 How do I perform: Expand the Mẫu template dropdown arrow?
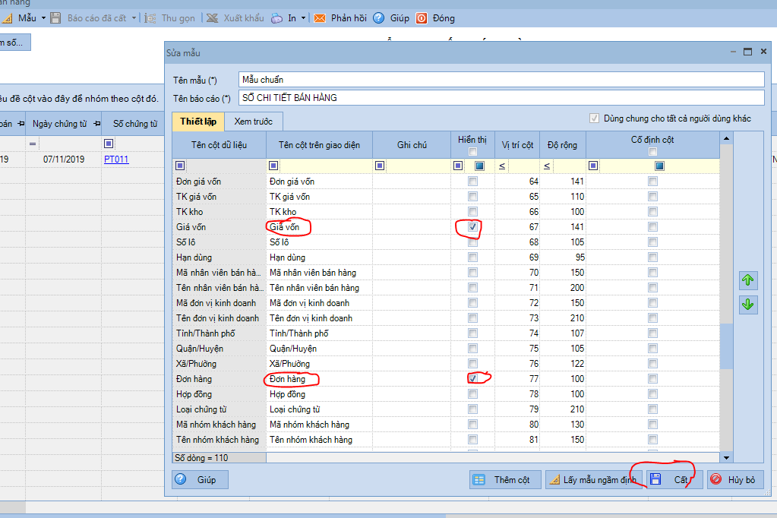tap(43, 17)
